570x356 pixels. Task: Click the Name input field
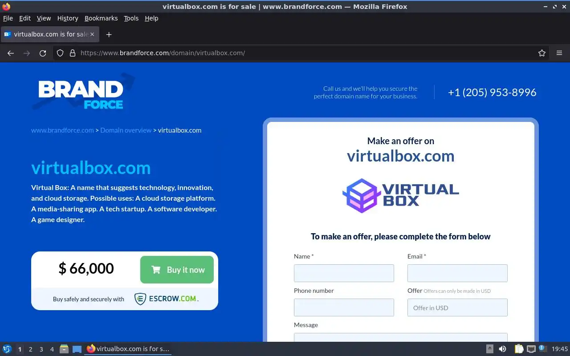[344, 273]
